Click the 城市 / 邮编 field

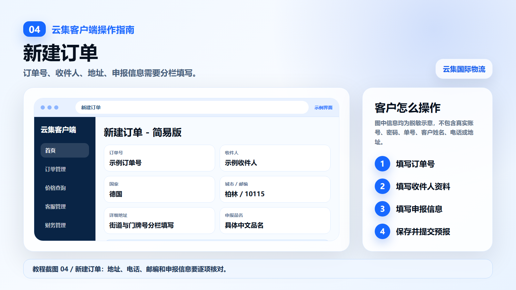(x=275, y=189)
